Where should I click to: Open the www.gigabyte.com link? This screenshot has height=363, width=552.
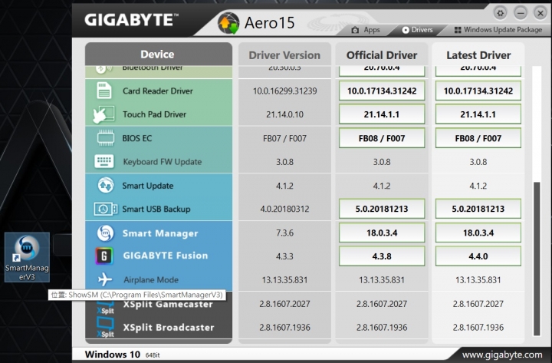click(x=502, y=355)
